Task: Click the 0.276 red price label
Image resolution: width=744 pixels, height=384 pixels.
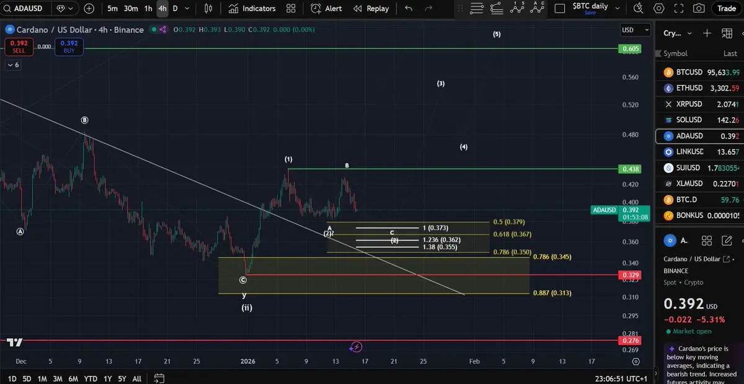Action: [629, 341]
